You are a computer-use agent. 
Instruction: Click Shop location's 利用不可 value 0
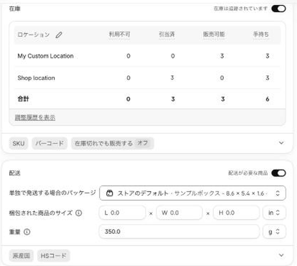pyautogui.click(x=128, y=78)
